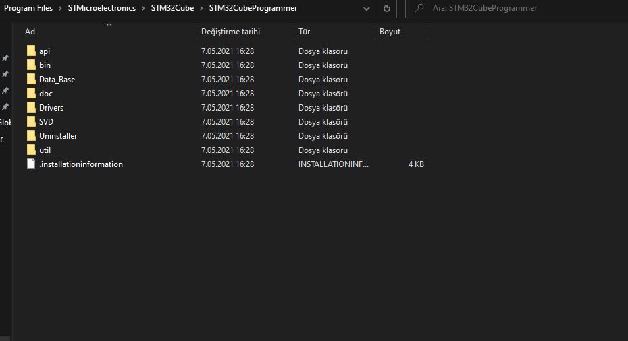Screen dimensions: 628x341
Task: Select the api folder name
Action: point(45,51)
